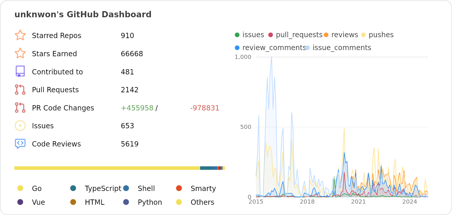The image size is (452, 215).
Task: Click the 2018 x-axis label
Action: tap(307, 202)
